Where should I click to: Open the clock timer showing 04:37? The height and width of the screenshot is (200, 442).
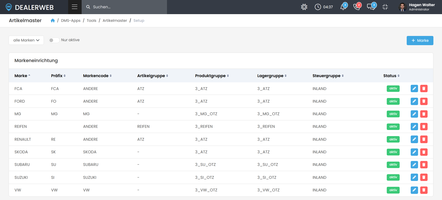point(324,7)
